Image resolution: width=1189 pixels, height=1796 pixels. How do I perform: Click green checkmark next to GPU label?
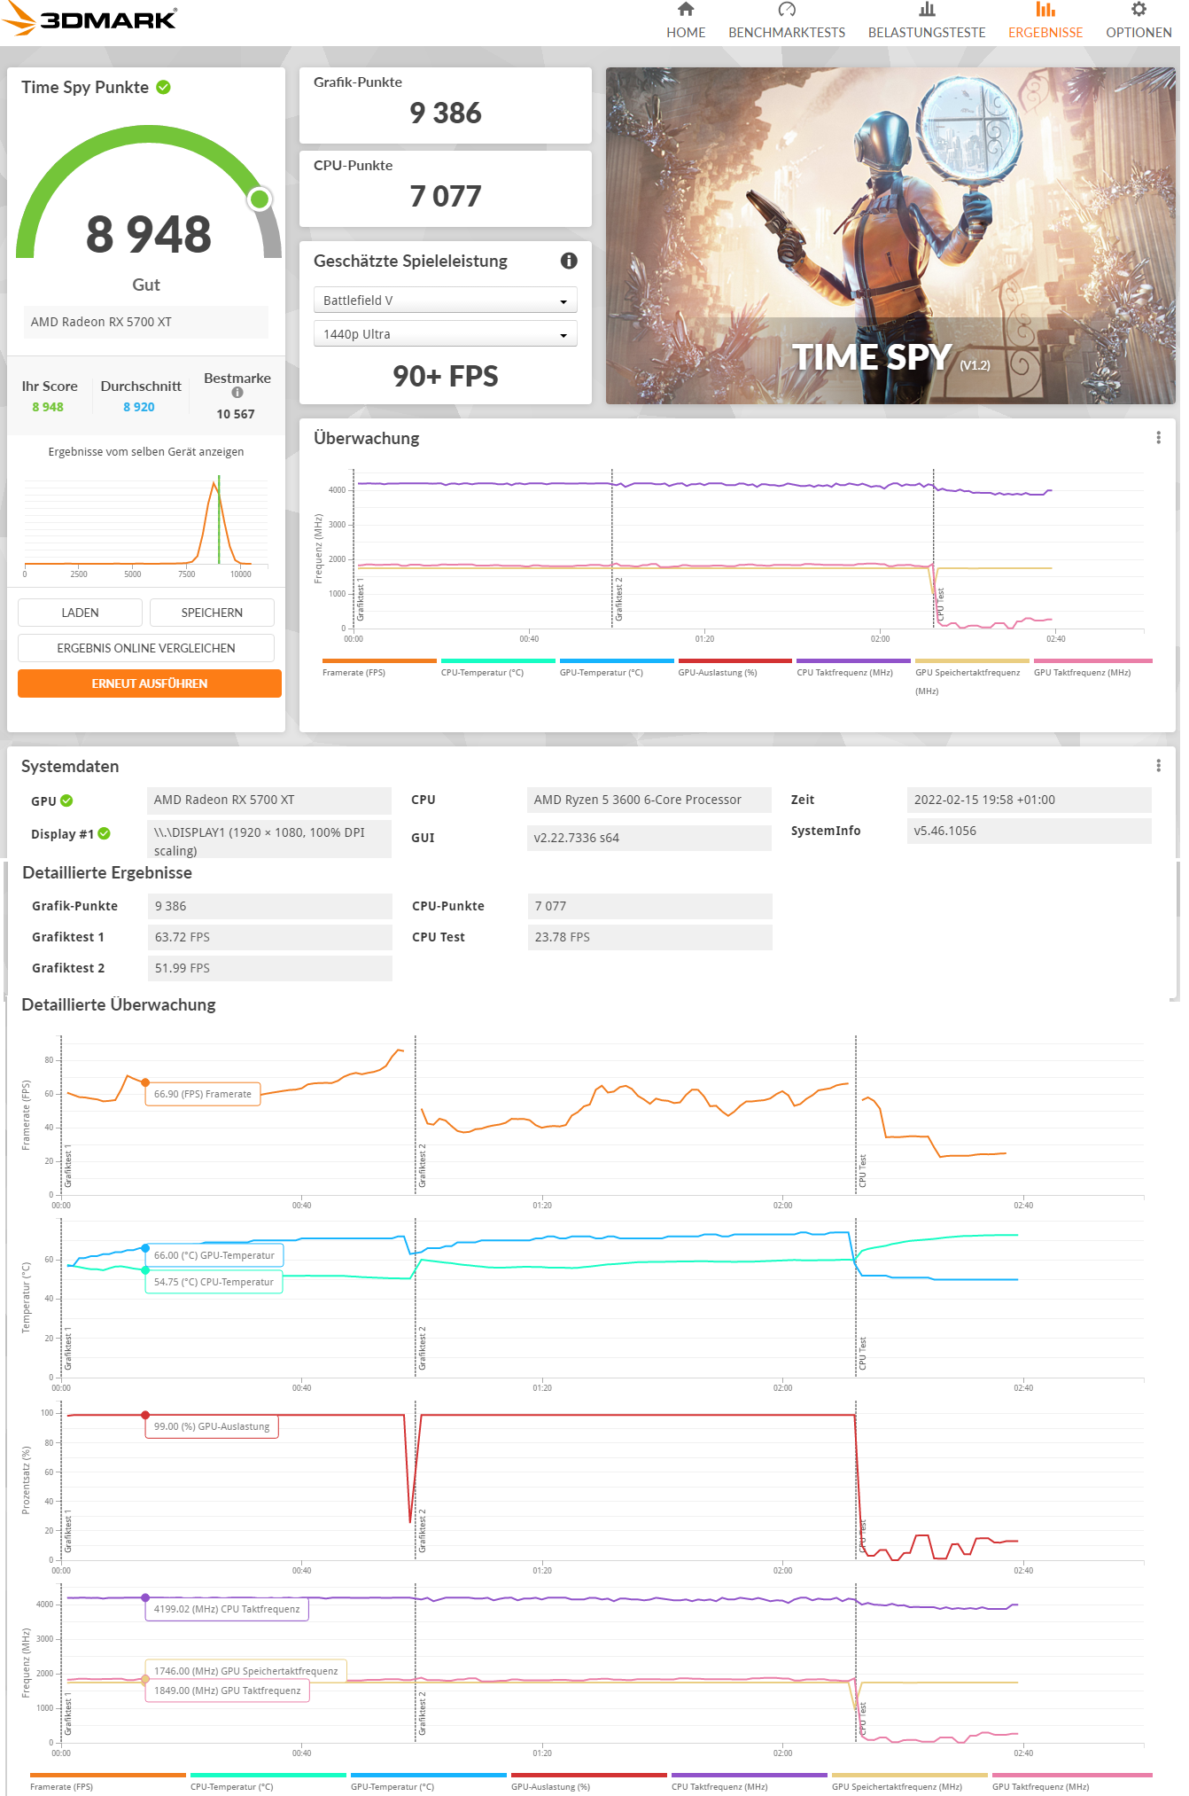(x=66, y=800)
